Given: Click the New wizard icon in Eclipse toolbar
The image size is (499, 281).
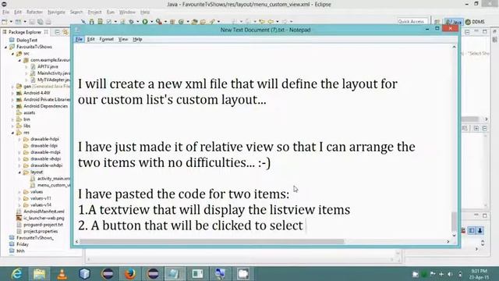Looking at the screenshot, I should point(5,22).
